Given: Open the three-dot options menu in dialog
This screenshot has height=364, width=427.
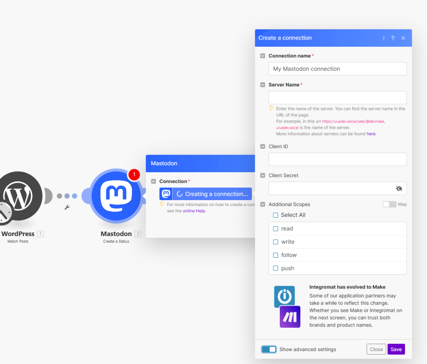Looking at the screenshot, I should pyautogui.click(x=384, y=38).
